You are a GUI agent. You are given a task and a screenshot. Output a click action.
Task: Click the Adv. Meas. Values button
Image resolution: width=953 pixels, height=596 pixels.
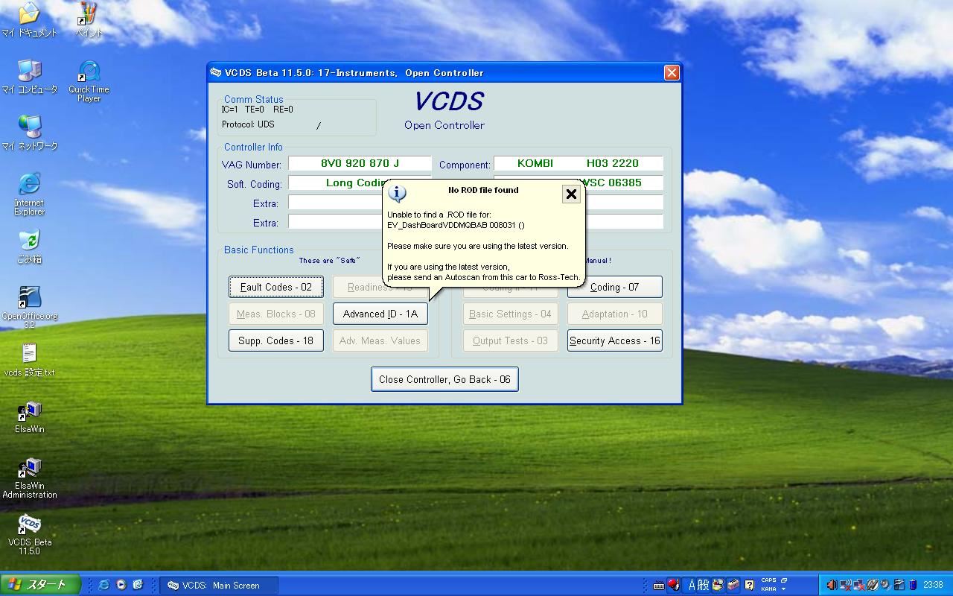[x=380, y=340]
